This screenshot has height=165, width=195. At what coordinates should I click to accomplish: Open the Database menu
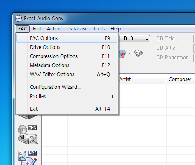[77, 29]
